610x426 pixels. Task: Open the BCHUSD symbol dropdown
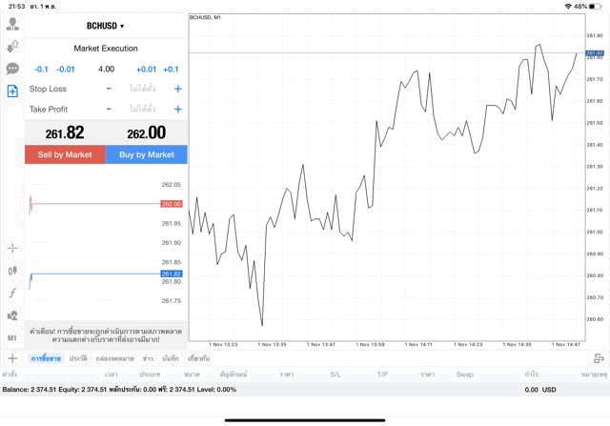(x=106, y=26)
